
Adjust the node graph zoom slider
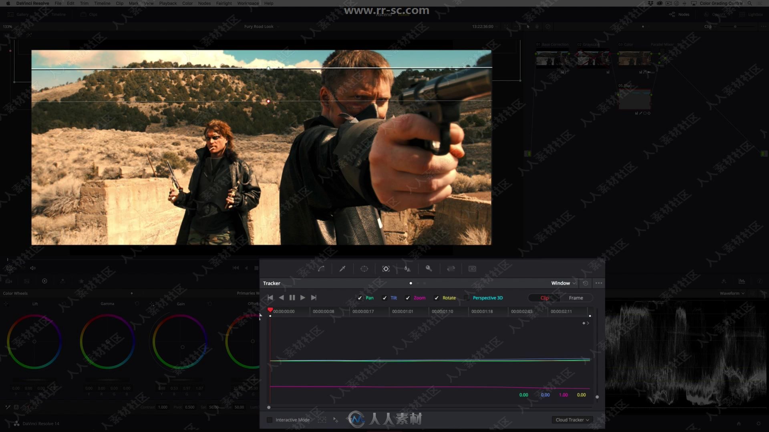pyautogui.click(x=735, y=26)
